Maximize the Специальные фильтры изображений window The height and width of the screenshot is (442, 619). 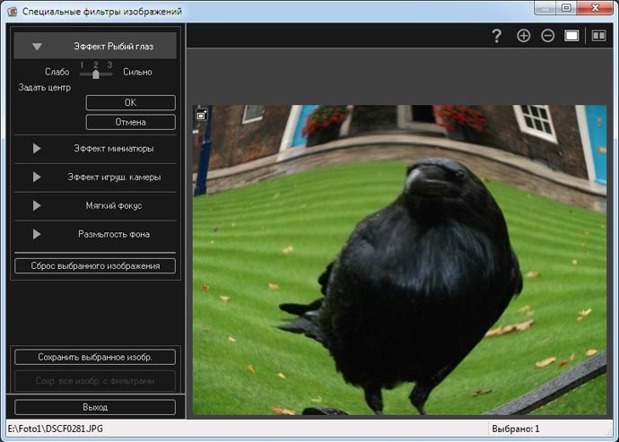coord(566,8)
